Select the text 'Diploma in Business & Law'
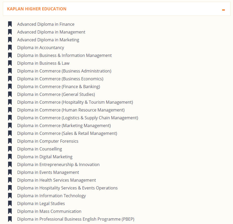This screenshot has height=224, width=233. tap(43, 63)
